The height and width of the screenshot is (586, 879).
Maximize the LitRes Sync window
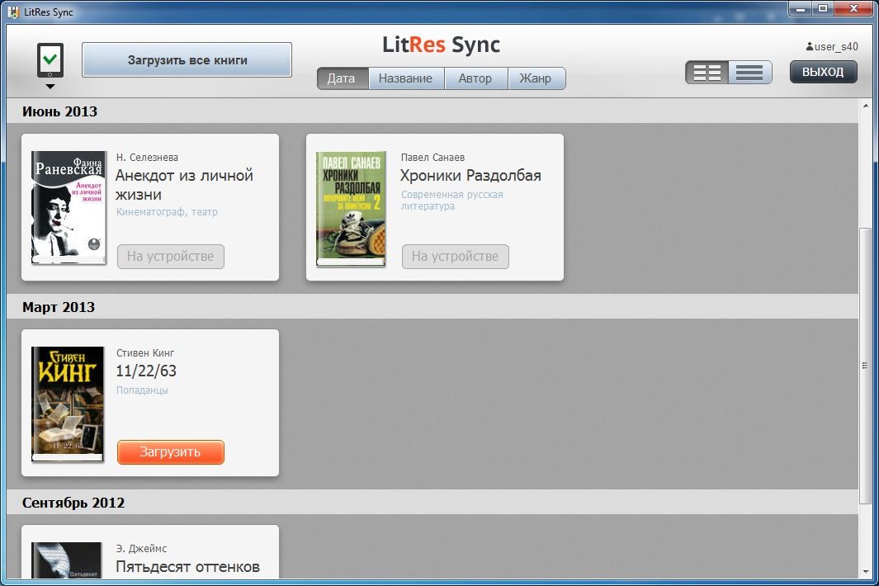(822, 8)
